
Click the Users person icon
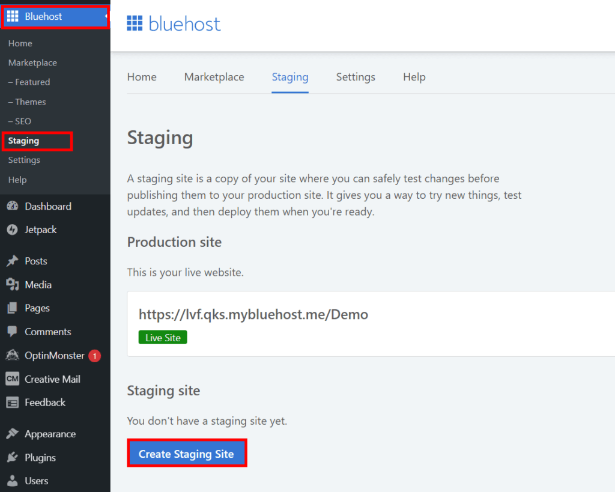coord(13,481)
